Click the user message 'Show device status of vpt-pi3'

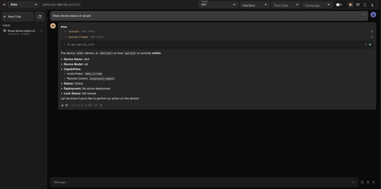click(x=72, y=16)
